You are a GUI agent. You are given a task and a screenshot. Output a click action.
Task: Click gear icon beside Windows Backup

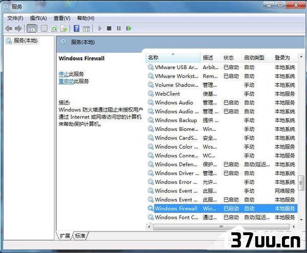point(150,120)
